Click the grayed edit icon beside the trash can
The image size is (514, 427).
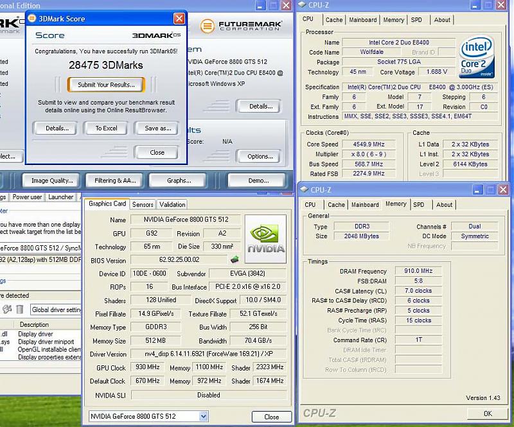[x=7, y=309]
